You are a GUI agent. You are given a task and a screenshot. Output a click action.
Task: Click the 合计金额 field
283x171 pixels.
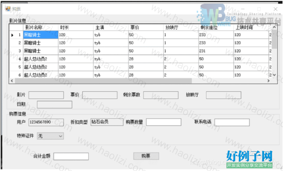(71, 156)
